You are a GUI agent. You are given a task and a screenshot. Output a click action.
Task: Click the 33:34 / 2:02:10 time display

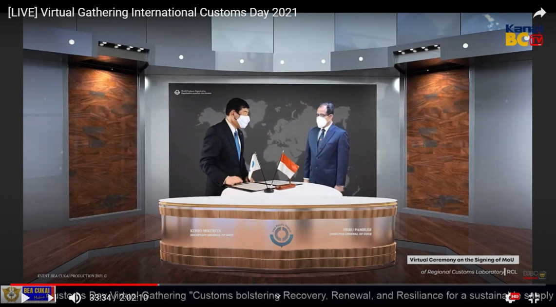pyautogui.click(x=118, y=298)
